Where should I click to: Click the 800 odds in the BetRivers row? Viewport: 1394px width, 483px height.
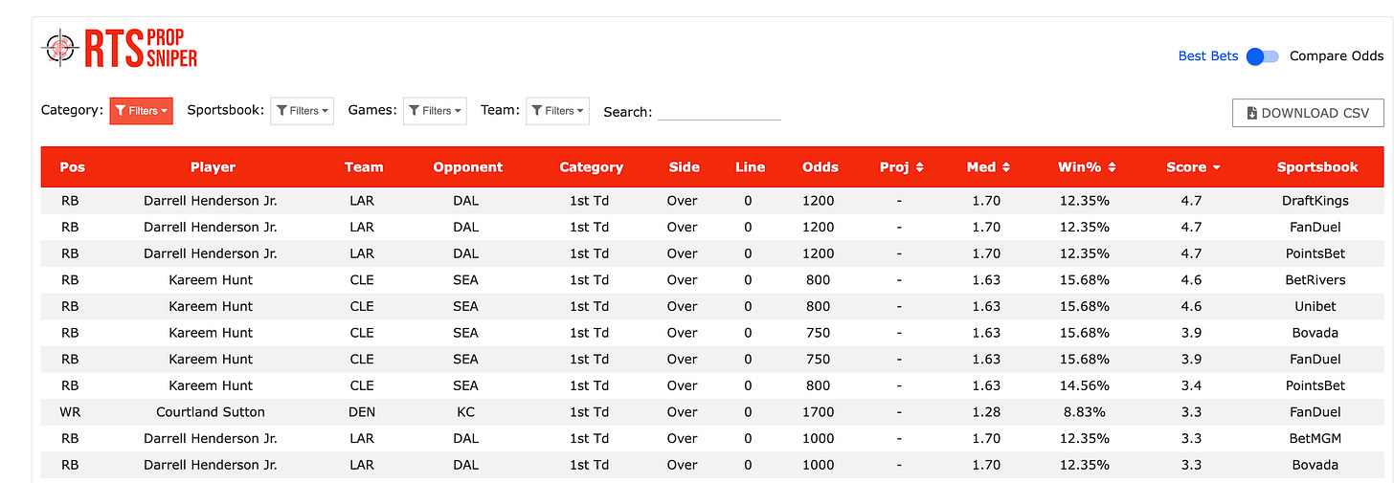pyautogui.click(x=819, y=280)
